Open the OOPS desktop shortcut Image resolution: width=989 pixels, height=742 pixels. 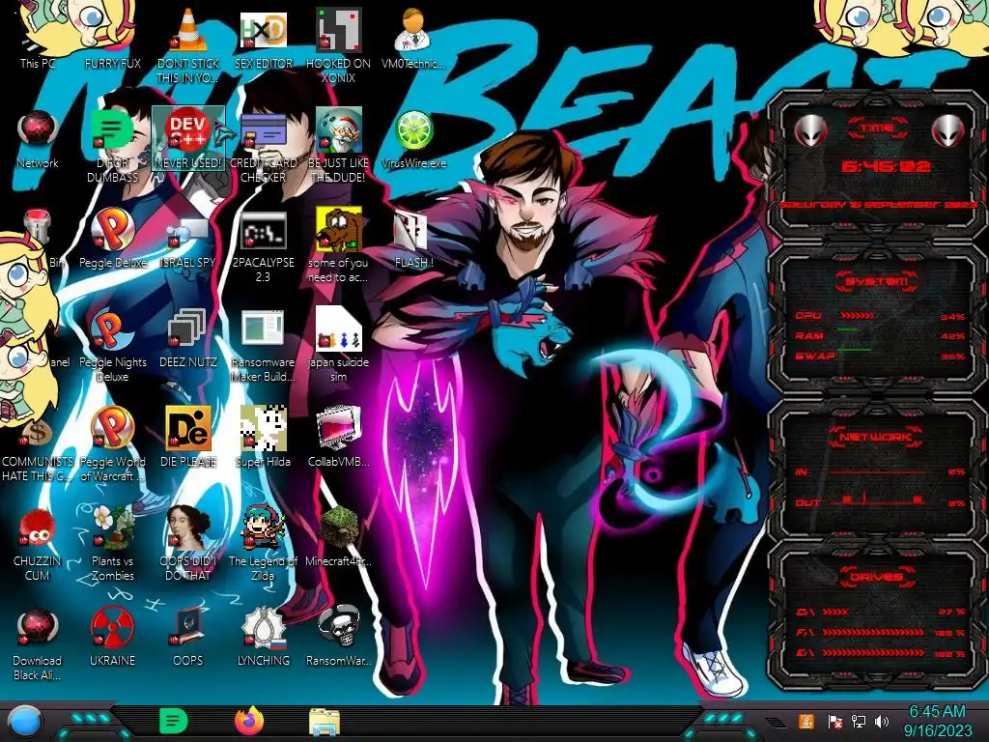tap(188, 638)
